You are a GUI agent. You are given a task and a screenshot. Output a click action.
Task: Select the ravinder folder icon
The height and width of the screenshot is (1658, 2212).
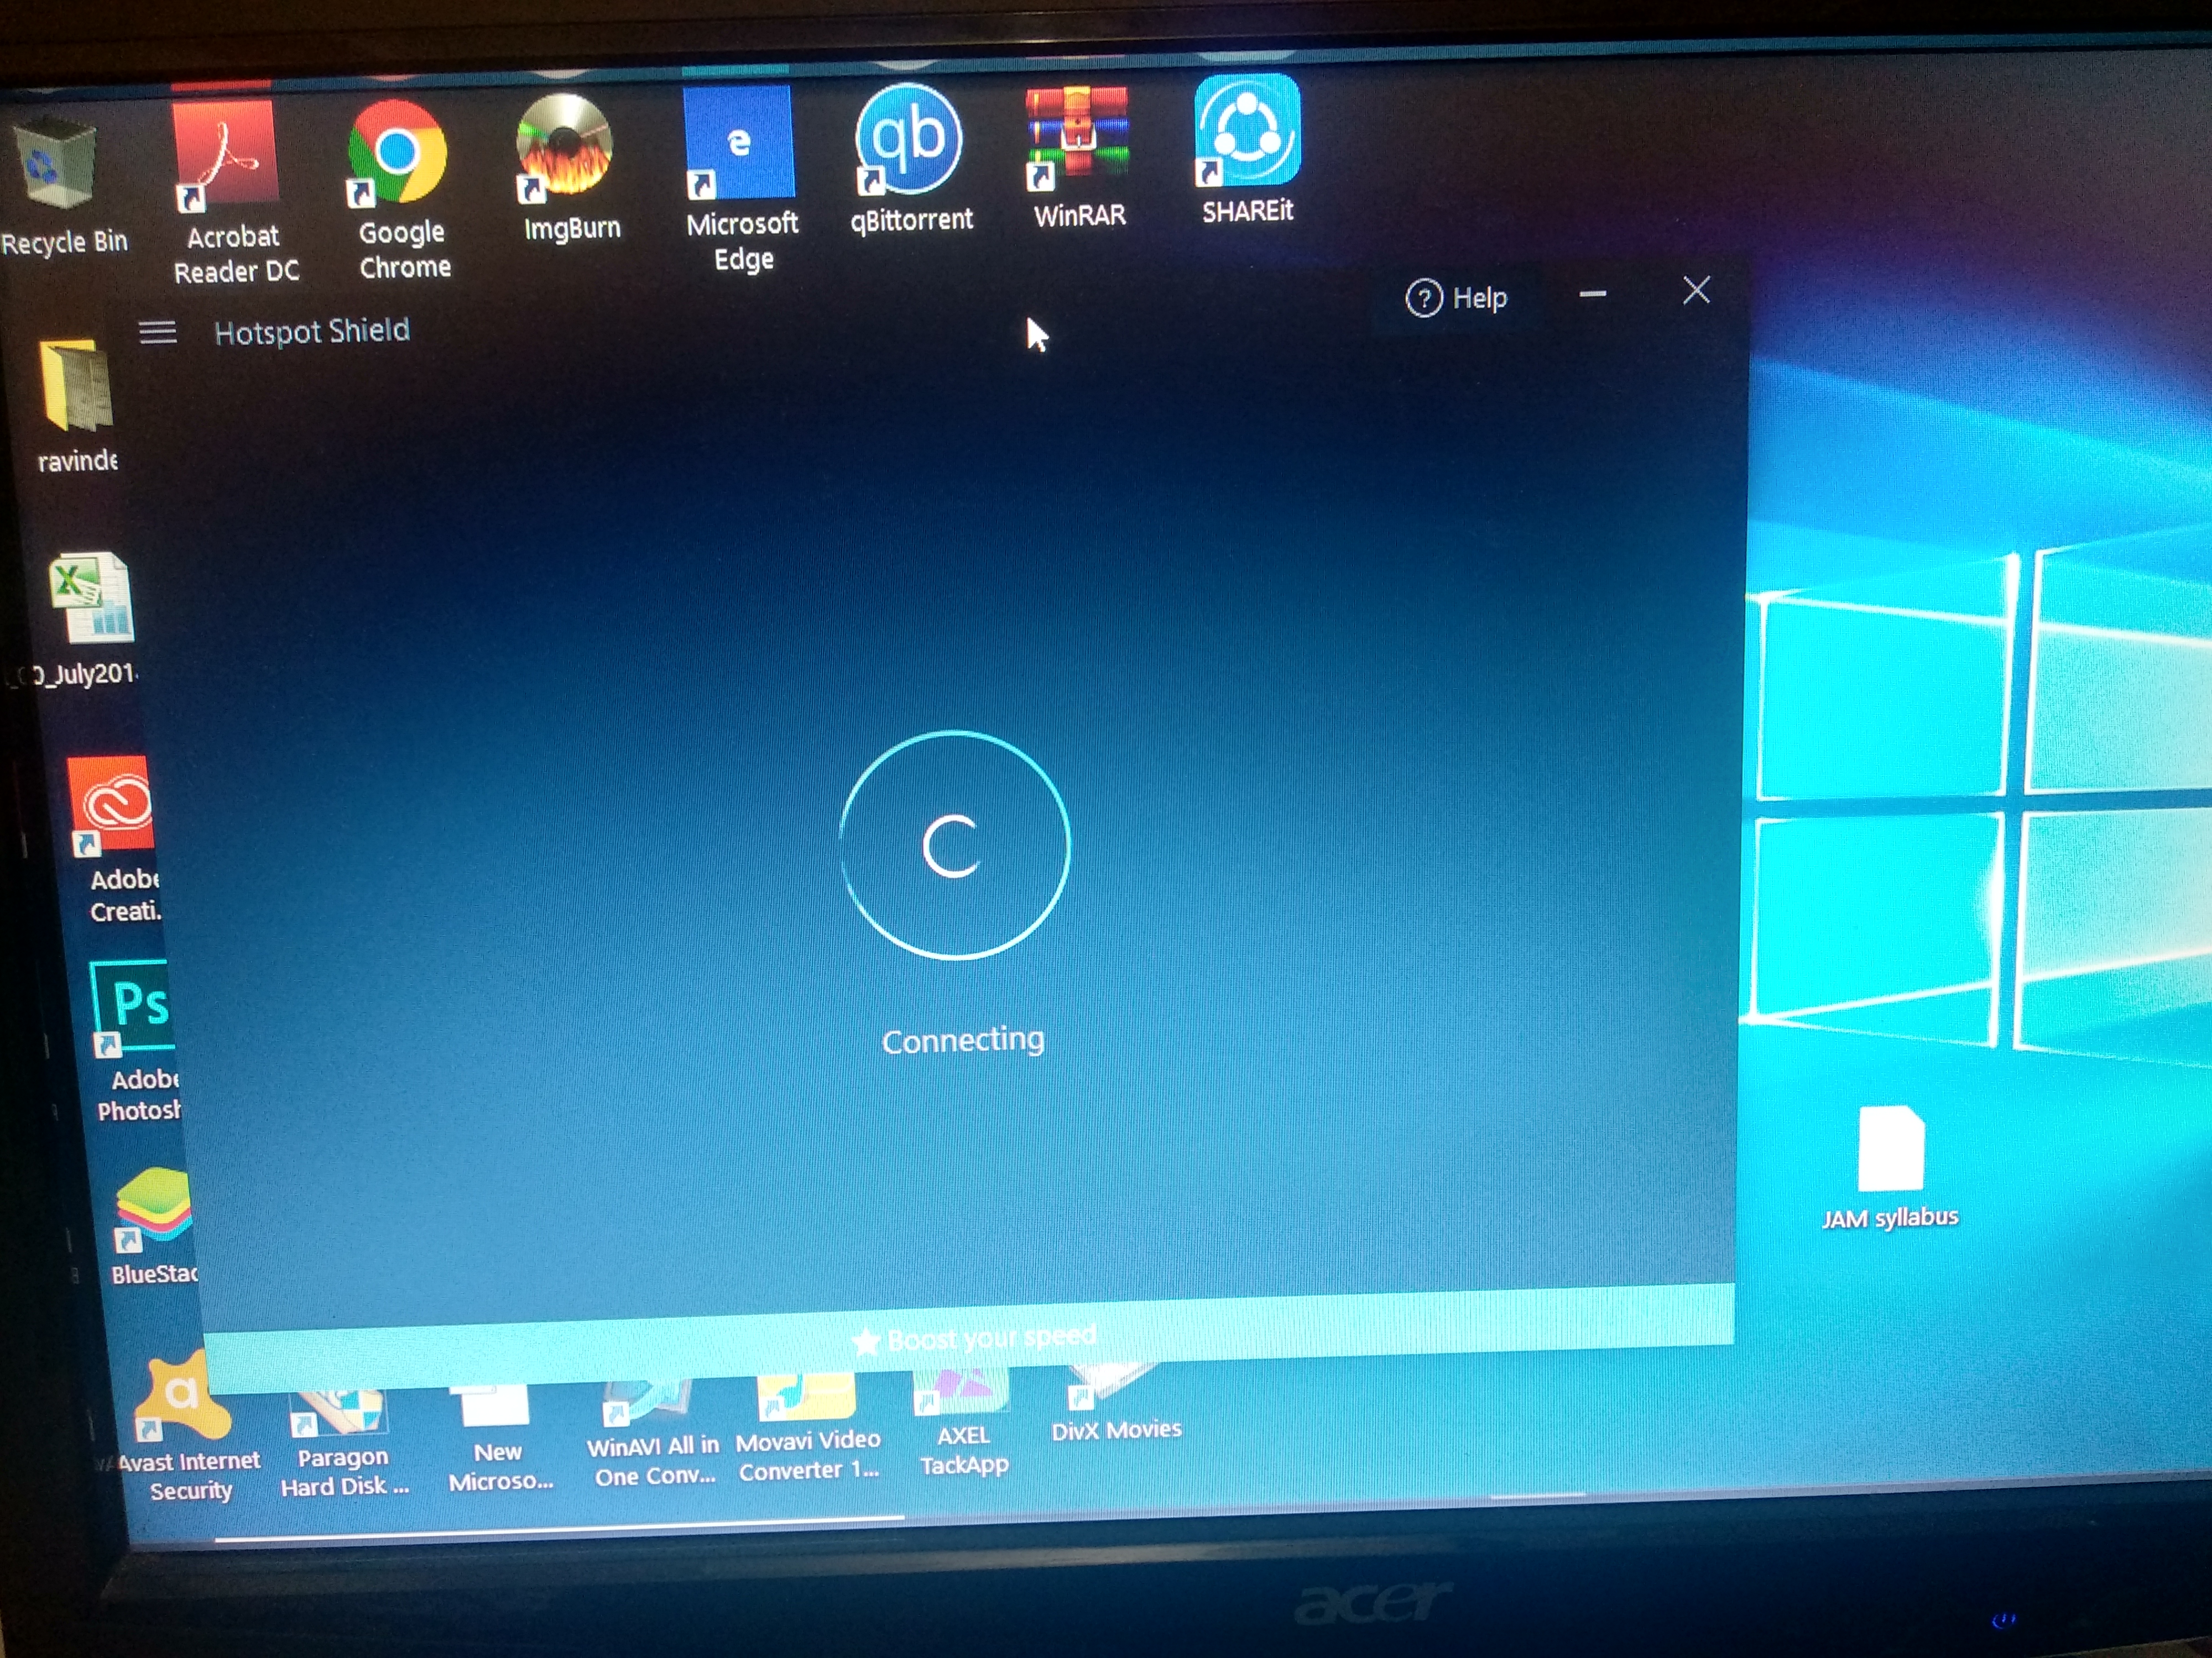tap(76, 406)
